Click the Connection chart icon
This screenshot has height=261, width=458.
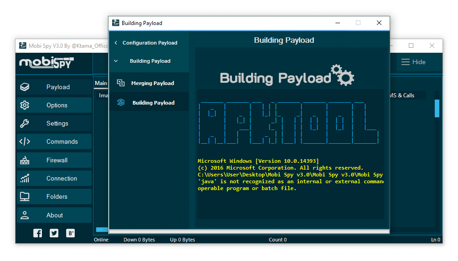(x=25, y=178)
